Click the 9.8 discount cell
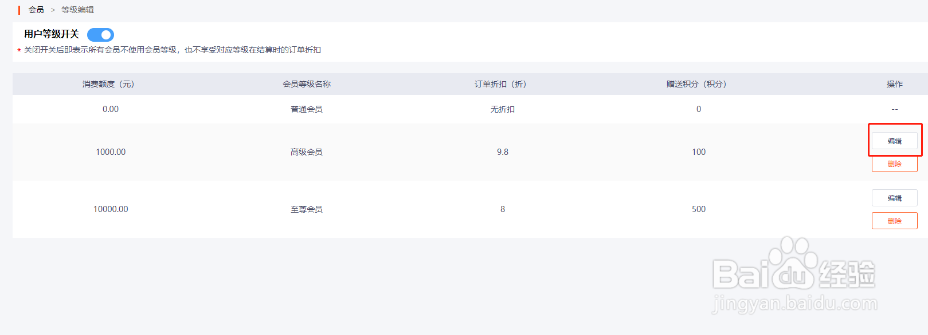Screen dimensions: 928x335 pyautogui.click(x=503, y=152)
